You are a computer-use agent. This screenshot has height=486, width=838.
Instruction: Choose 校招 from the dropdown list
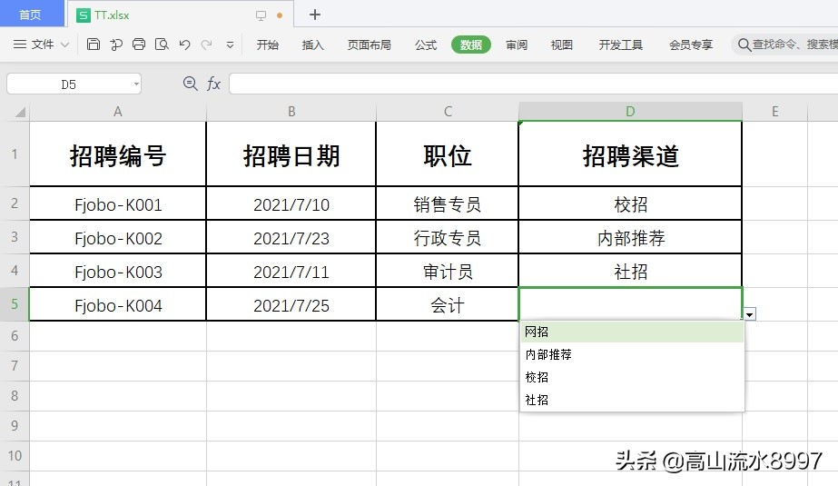coord(632,378)
